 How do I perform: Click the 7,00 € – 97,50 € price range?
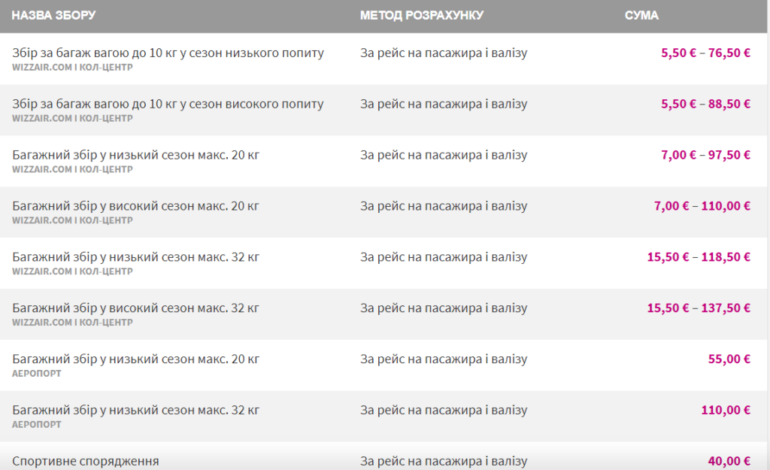705,155
